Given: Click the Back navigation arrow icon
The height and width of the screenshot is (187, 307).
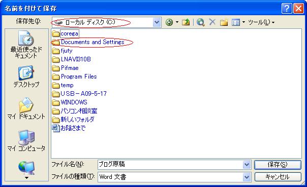Looking at the screenshot, I should coord(169,22).
